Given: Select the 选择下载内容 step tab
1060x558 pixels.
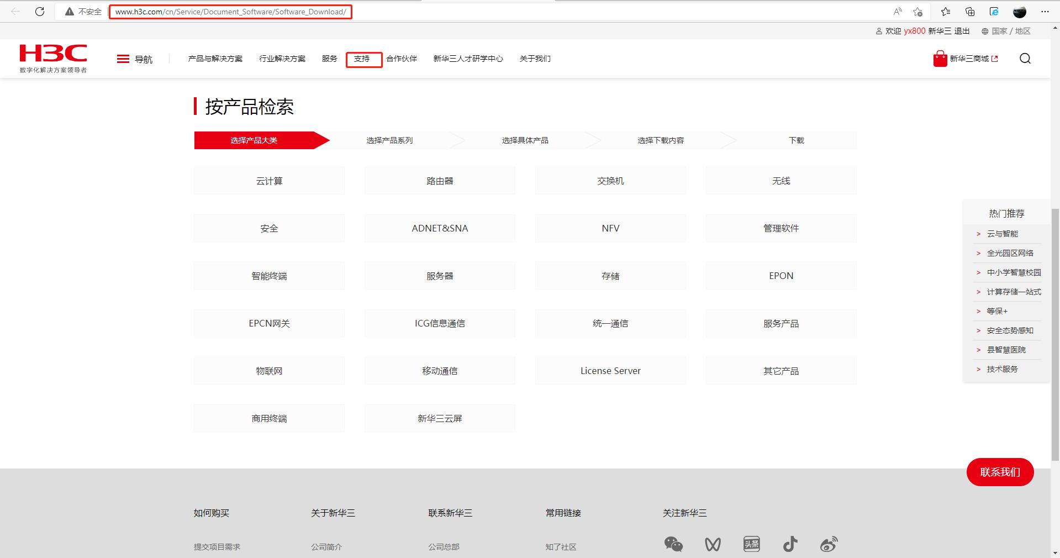Looking at the screenshot, I should click(x=661, y=140).
